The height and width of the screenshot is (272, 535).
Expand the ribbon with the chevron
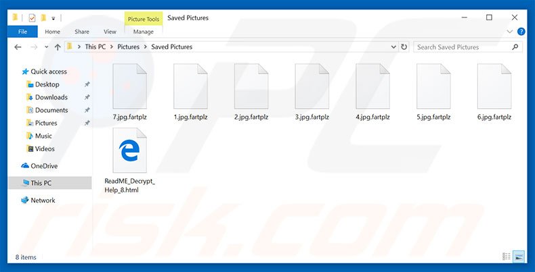[x=510, y=32]
